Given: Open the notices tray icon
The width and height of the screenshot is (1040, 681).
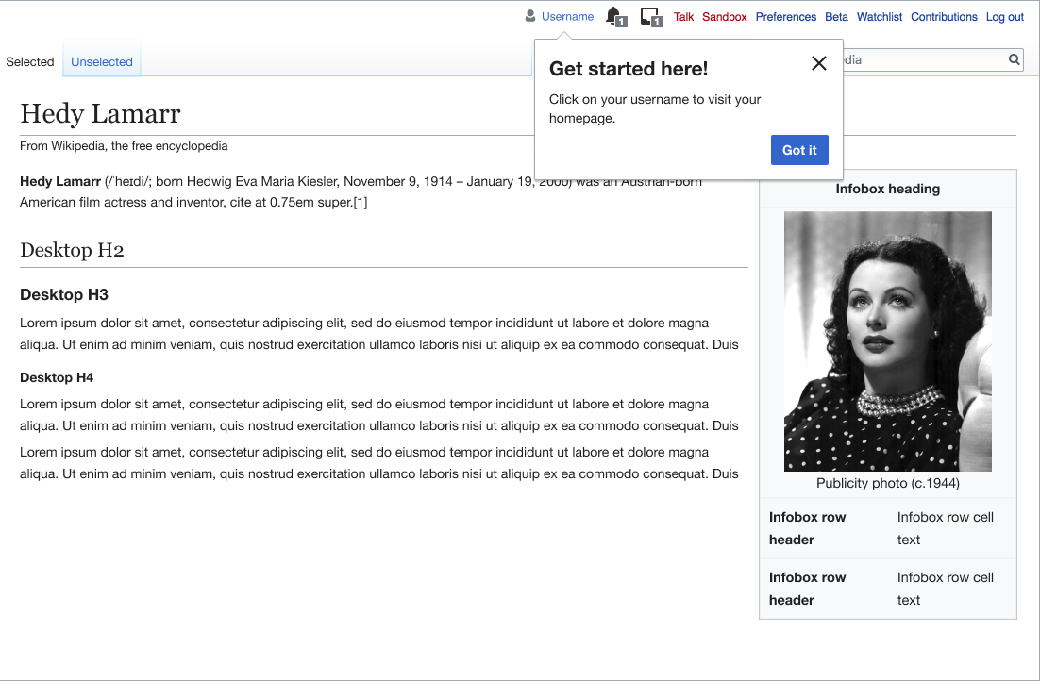Looking at the screenshot, I should pyautogui.click(x=650, y=16).
